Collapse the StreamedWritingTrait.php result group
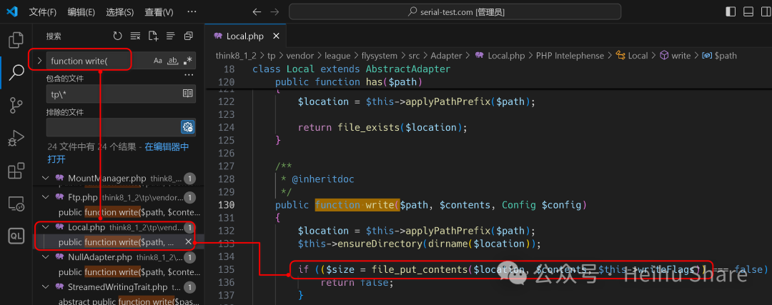 pyautogui.click(x=46, y=286)
